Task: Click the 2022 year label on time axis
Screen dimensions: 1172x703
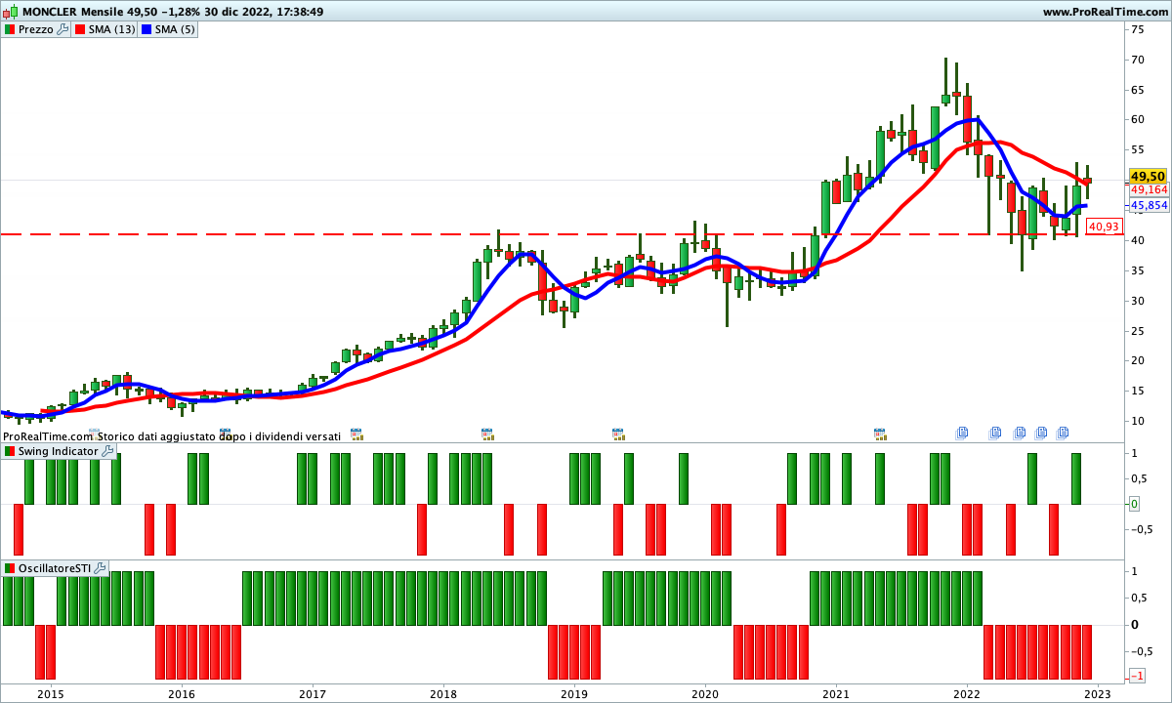Action: click(966, 693)
